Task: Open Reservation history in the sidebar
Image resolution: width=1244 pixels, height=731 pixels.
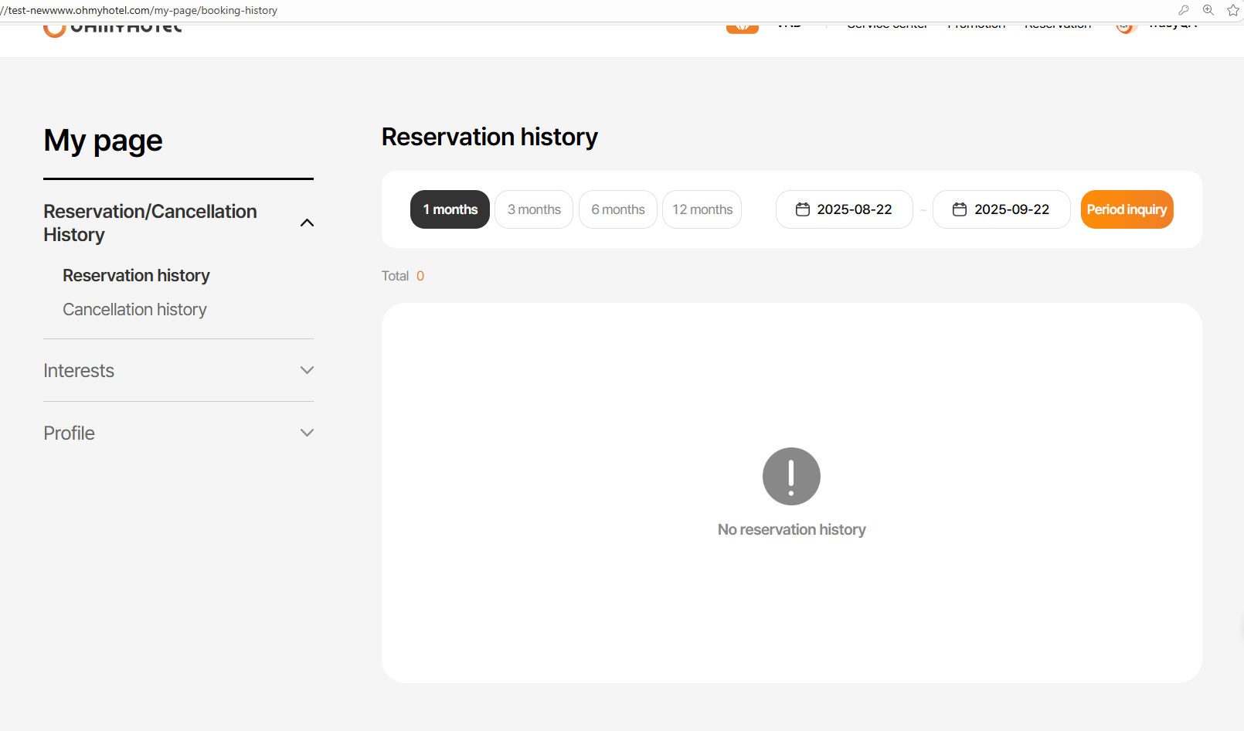Action: [x=136, y=276]
